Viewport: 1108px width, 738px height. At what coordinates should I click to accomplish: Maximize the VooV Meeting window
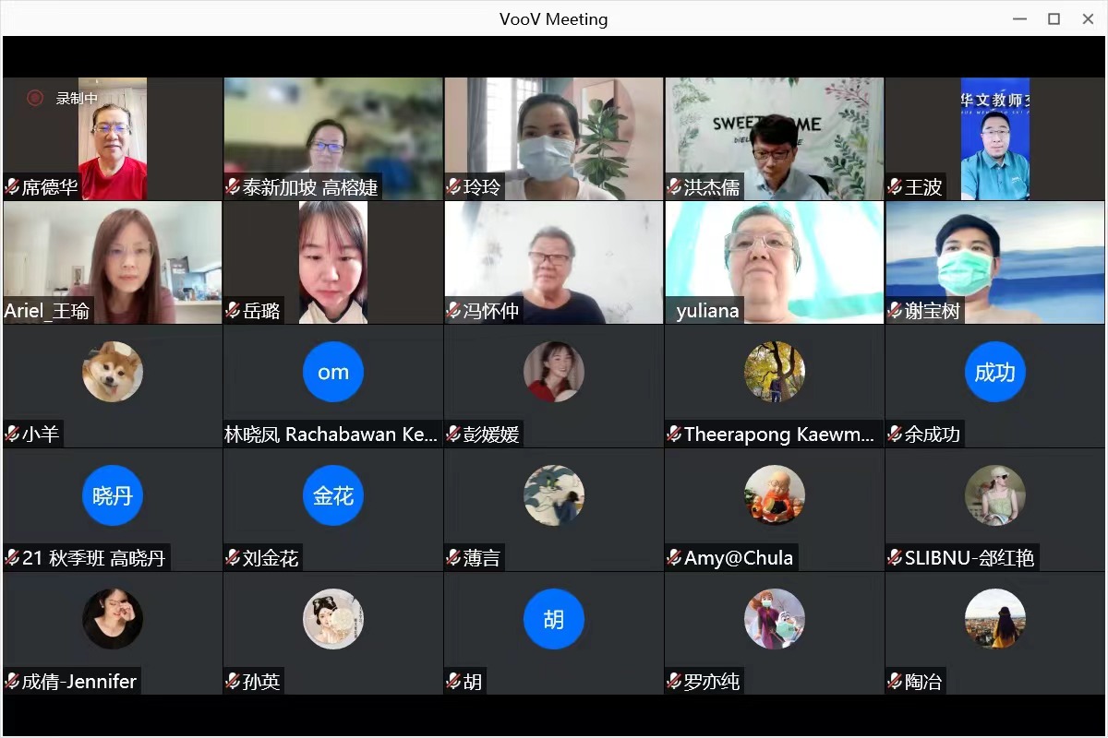point(1054,18)
